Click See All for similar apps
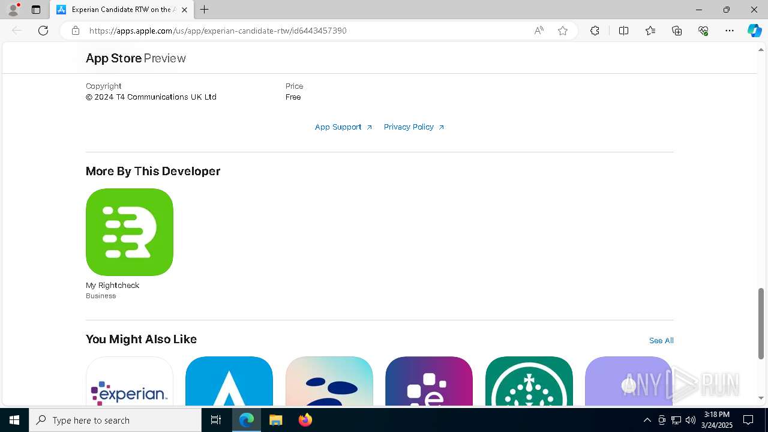Viewport: 768px width, 432px height. [661, 341]
